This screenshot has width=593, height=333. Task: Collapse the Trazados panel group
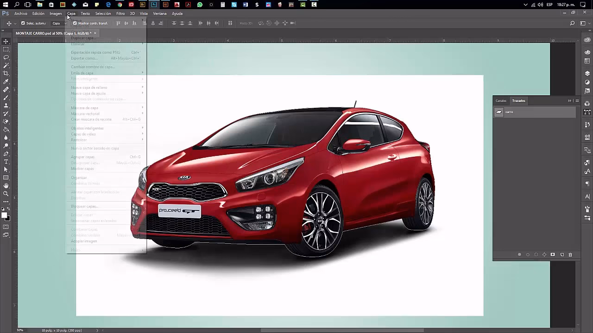click(569, 101)
